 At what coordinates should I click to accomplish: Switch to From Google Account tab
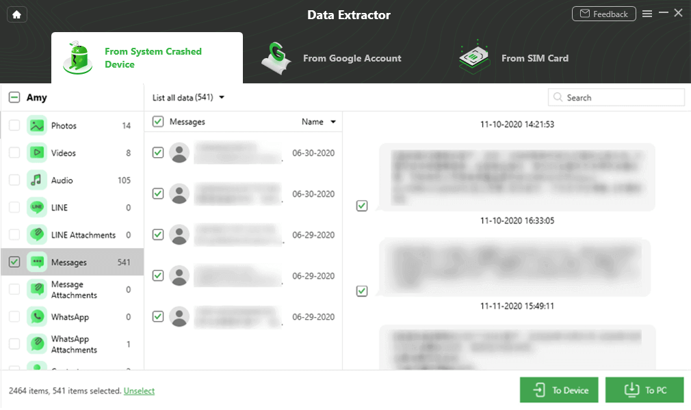tap(331, 58)
